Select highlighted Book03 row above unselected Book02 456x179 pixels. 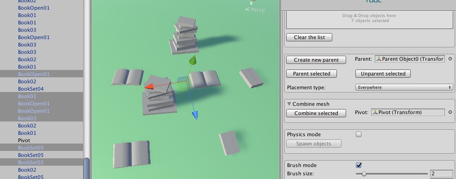pos(42,118)
